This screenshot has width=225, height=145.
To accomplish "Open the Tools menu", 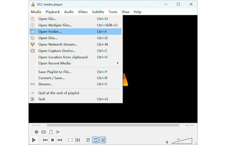I will tap(113, 12).
